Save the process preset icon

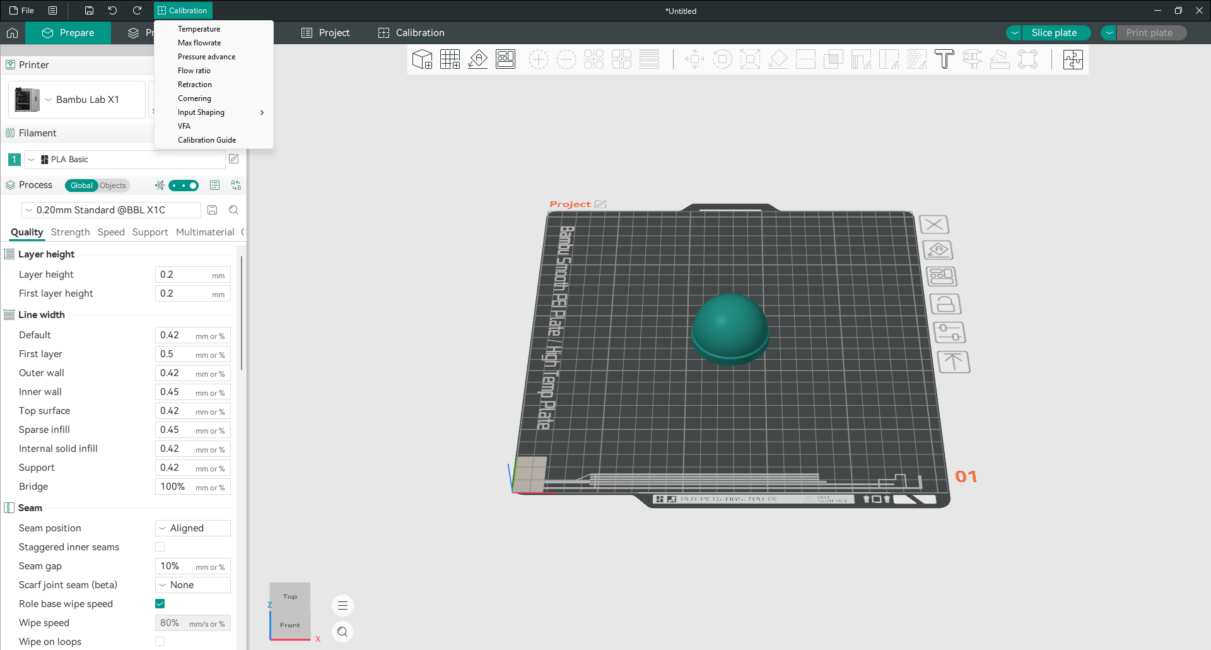click(x=213, y=210)
